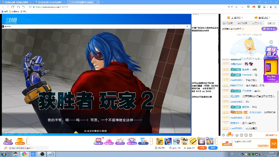Click the fan badge selector left of input

pos(227,143)
